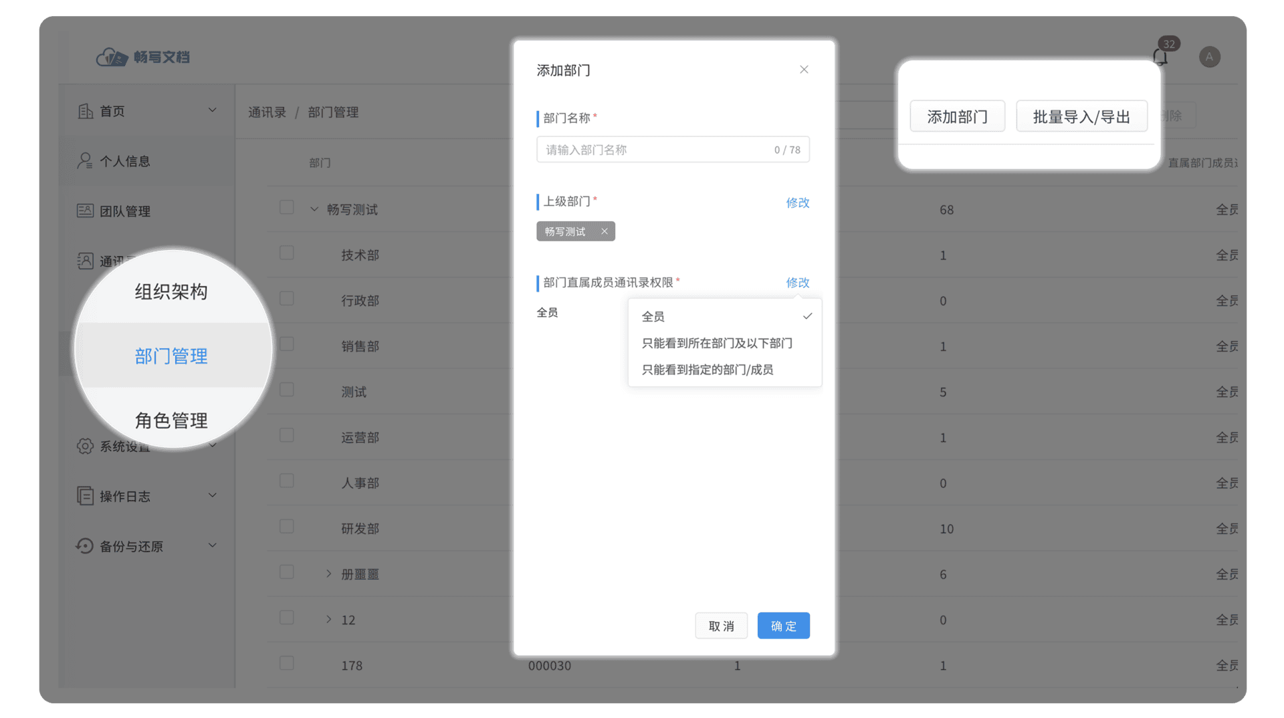Image resolution: width=1284 pixels, height=718 pixels.
Task: Tick the checkbox for 行政部 row
Action: pyautogui.click(x=287, y=298)
